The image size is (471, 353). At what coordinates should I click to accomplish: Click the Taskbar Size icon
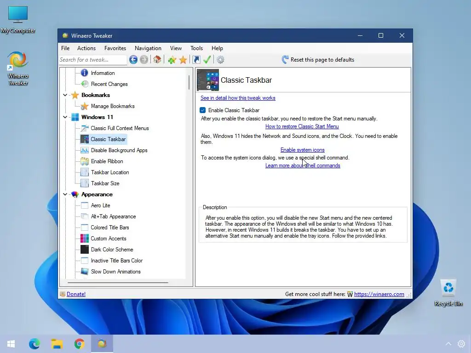coord(85,183)
